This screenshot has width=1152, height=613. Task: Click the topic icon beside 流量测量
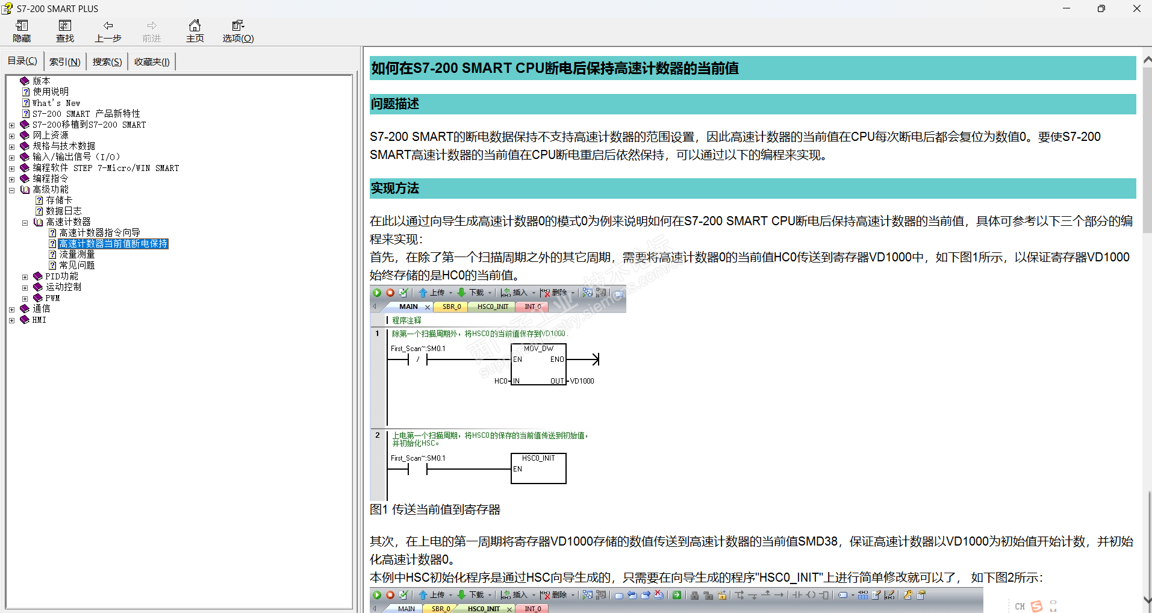pos(52,254)
